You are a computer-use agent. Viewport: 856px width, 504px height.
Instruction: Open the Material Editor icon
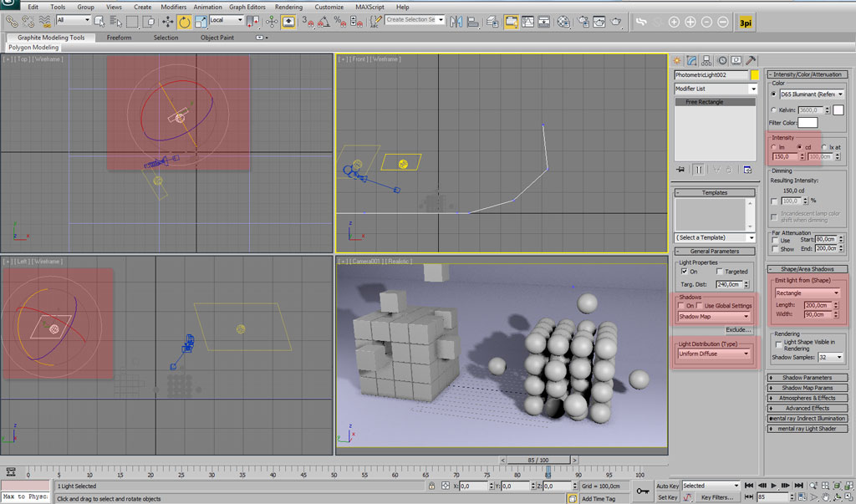click(563, 22)
